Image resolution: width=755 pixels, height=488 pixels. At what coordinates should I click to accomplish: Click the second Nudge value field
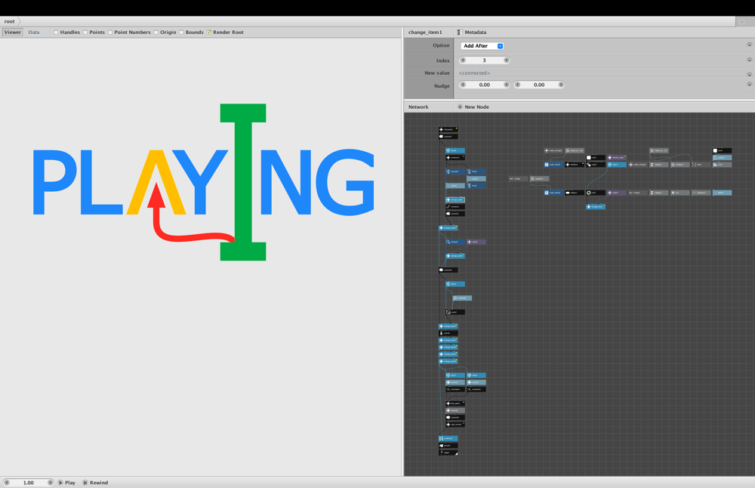coord(539,85)
